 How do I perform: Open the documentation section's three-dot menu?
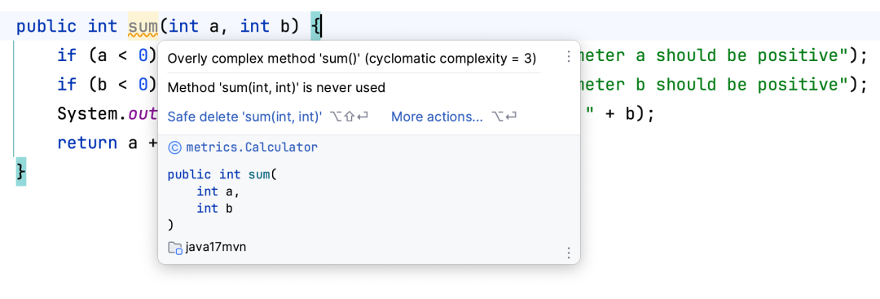[x=569, y=253]
